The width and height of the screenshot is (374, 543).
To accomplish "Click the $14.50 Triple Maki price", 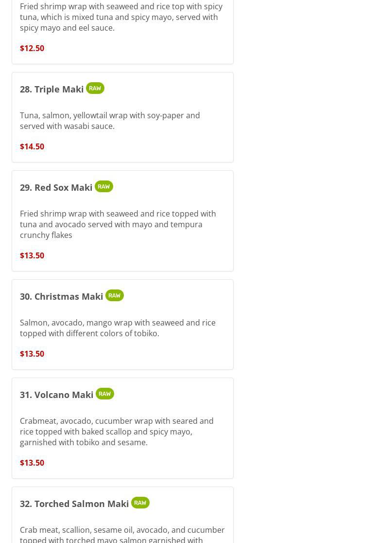I will (32, 146).
